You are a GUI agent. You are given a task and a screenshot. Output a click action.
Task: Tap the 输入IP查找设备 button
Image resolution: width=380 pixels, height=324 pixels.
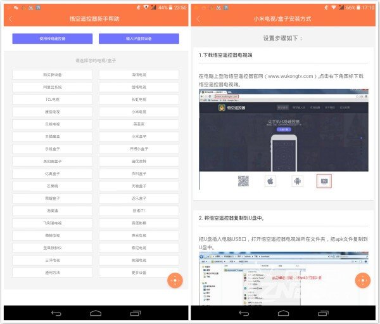(139, 39)
